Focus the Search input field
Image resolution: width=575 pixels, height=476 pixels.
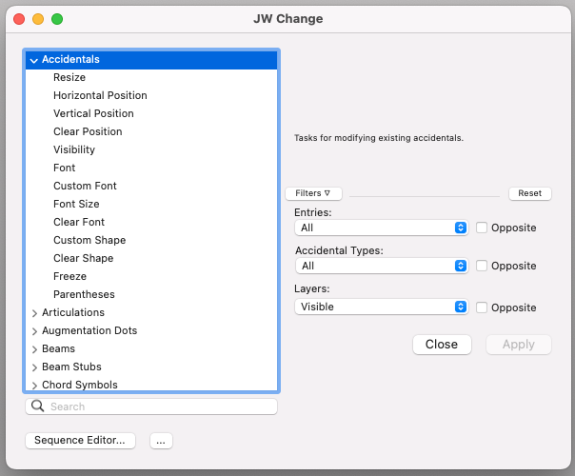(x=151, y=407)
